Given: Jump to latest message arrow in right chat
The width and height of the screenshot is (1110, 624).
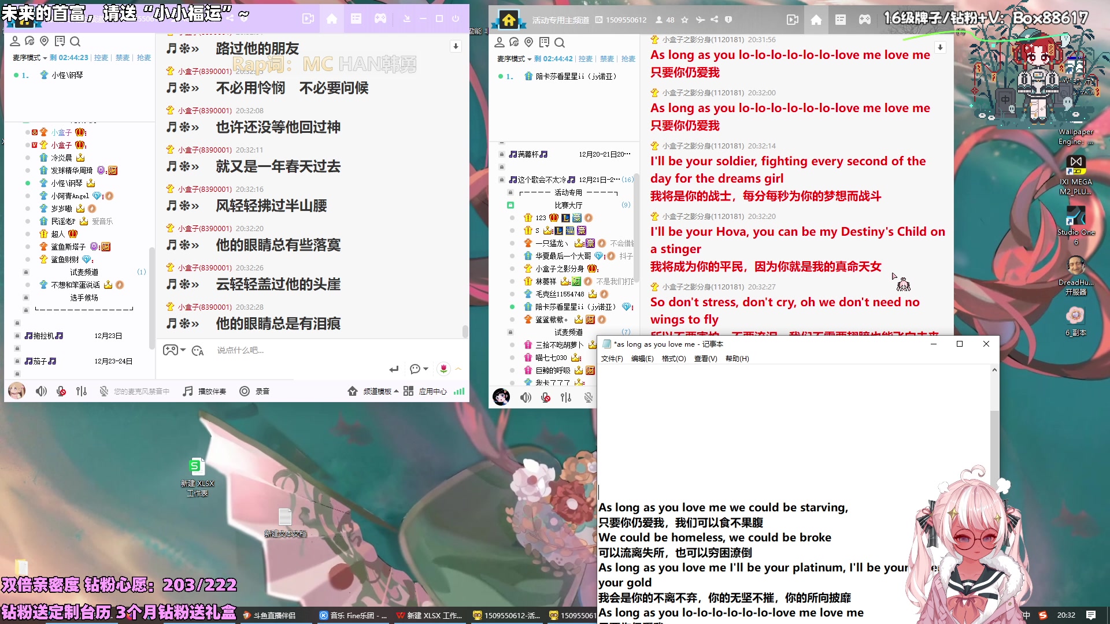Looking at the screenshot, I should coord(940,47).
